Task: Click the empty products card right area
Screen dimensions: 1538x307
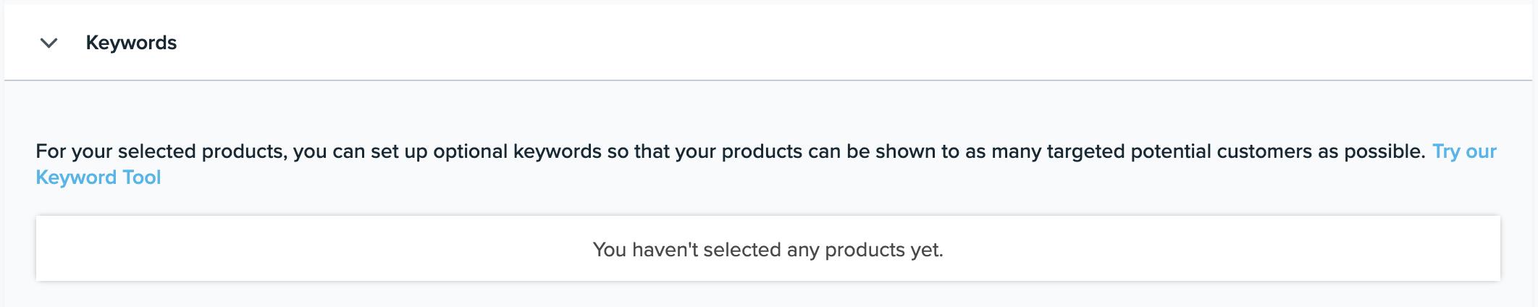Action: click(x=1303, y=248)
